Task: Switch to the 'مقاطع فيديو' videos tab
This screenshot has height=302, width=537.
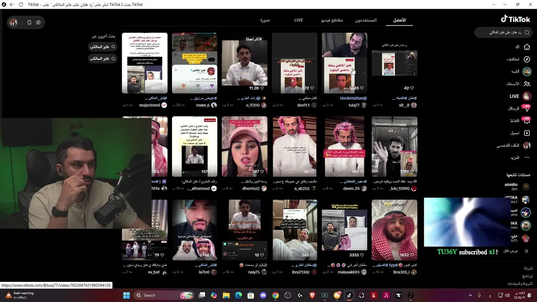Action: point(332,20)
